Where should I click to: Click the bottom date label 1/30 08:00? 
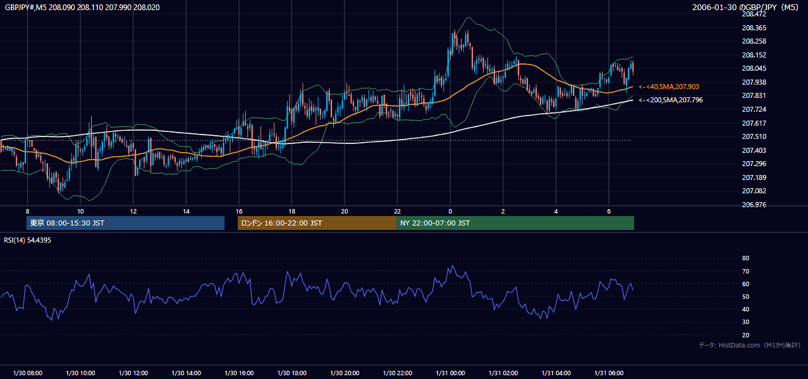pyautogui.click(x=27, y=373)
